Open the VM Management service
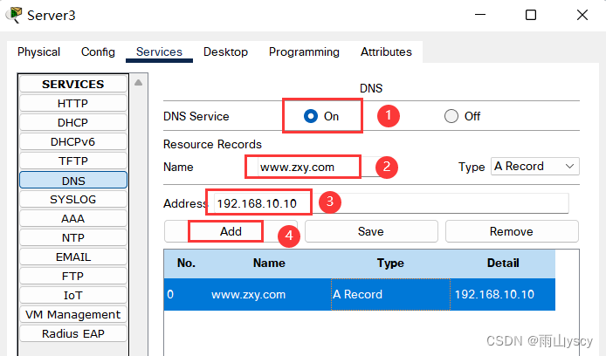This screenshot has width=606, height=356. [73, 314]
